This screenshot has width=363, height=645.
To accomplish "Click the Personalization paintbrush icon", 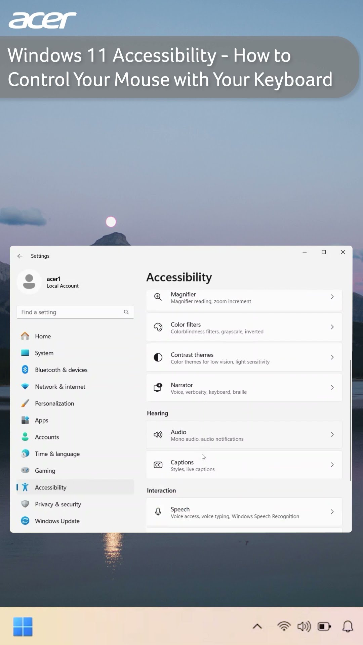I will click(x=25, y=403).
